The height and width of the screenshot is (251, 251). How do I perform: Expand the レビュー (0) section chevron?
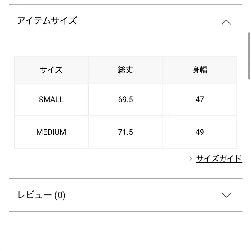coord(226,195)
